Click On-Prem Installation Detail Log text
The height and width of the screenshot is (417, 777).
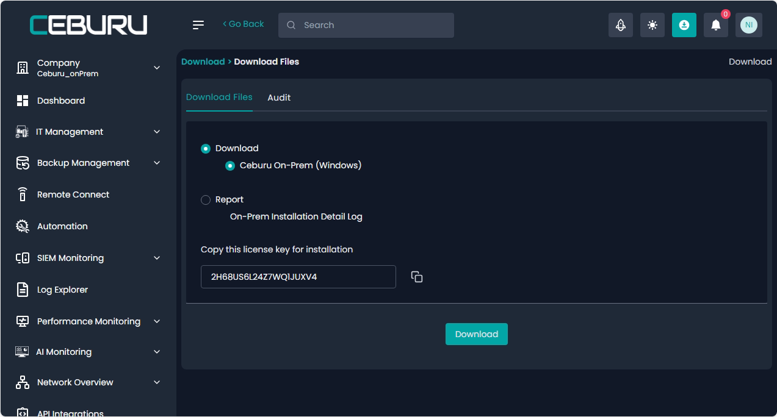pos(296,216)
